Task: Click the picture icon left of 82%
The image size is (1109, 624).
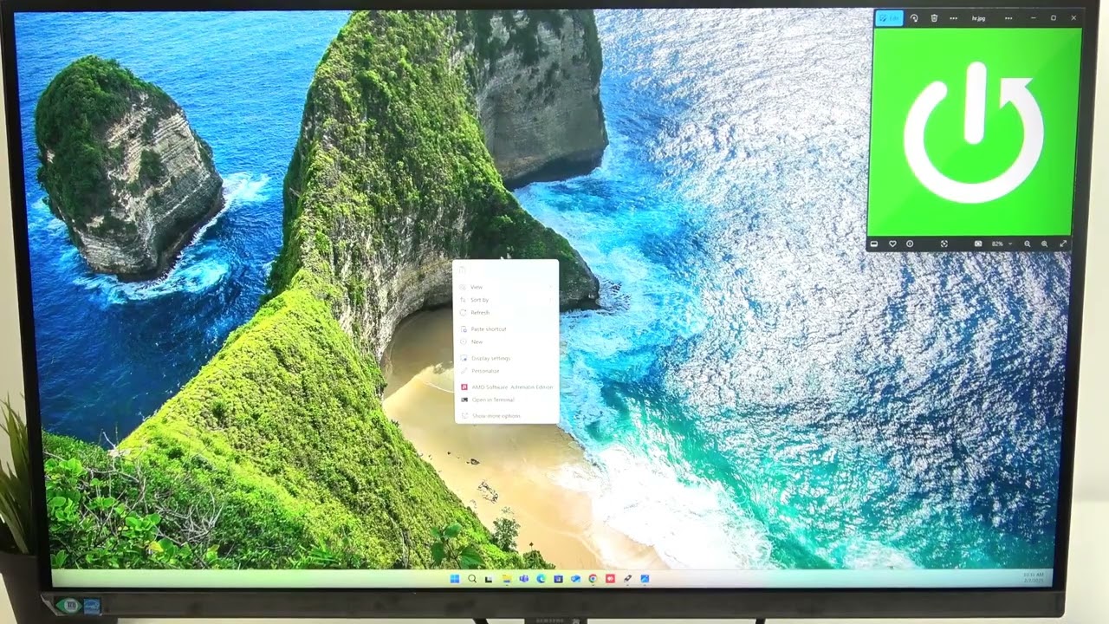Action: point(979,244)
